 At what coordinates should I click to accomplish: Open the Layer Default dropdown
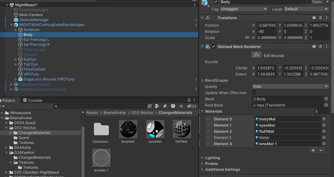click(306, 9)
